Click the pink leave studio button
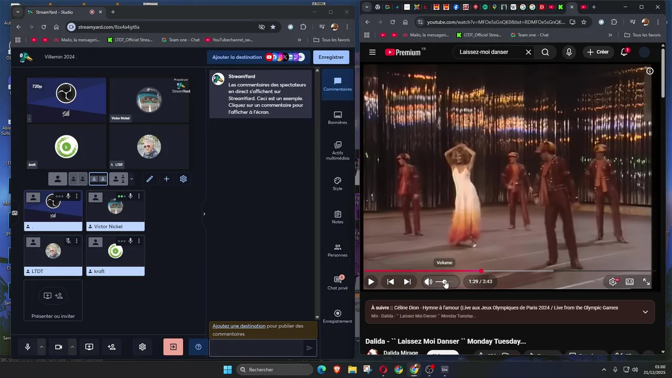 [173, 347]
